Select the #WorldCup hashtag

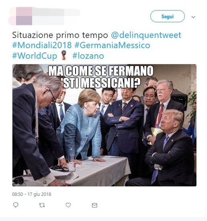(x=35, y=56)
